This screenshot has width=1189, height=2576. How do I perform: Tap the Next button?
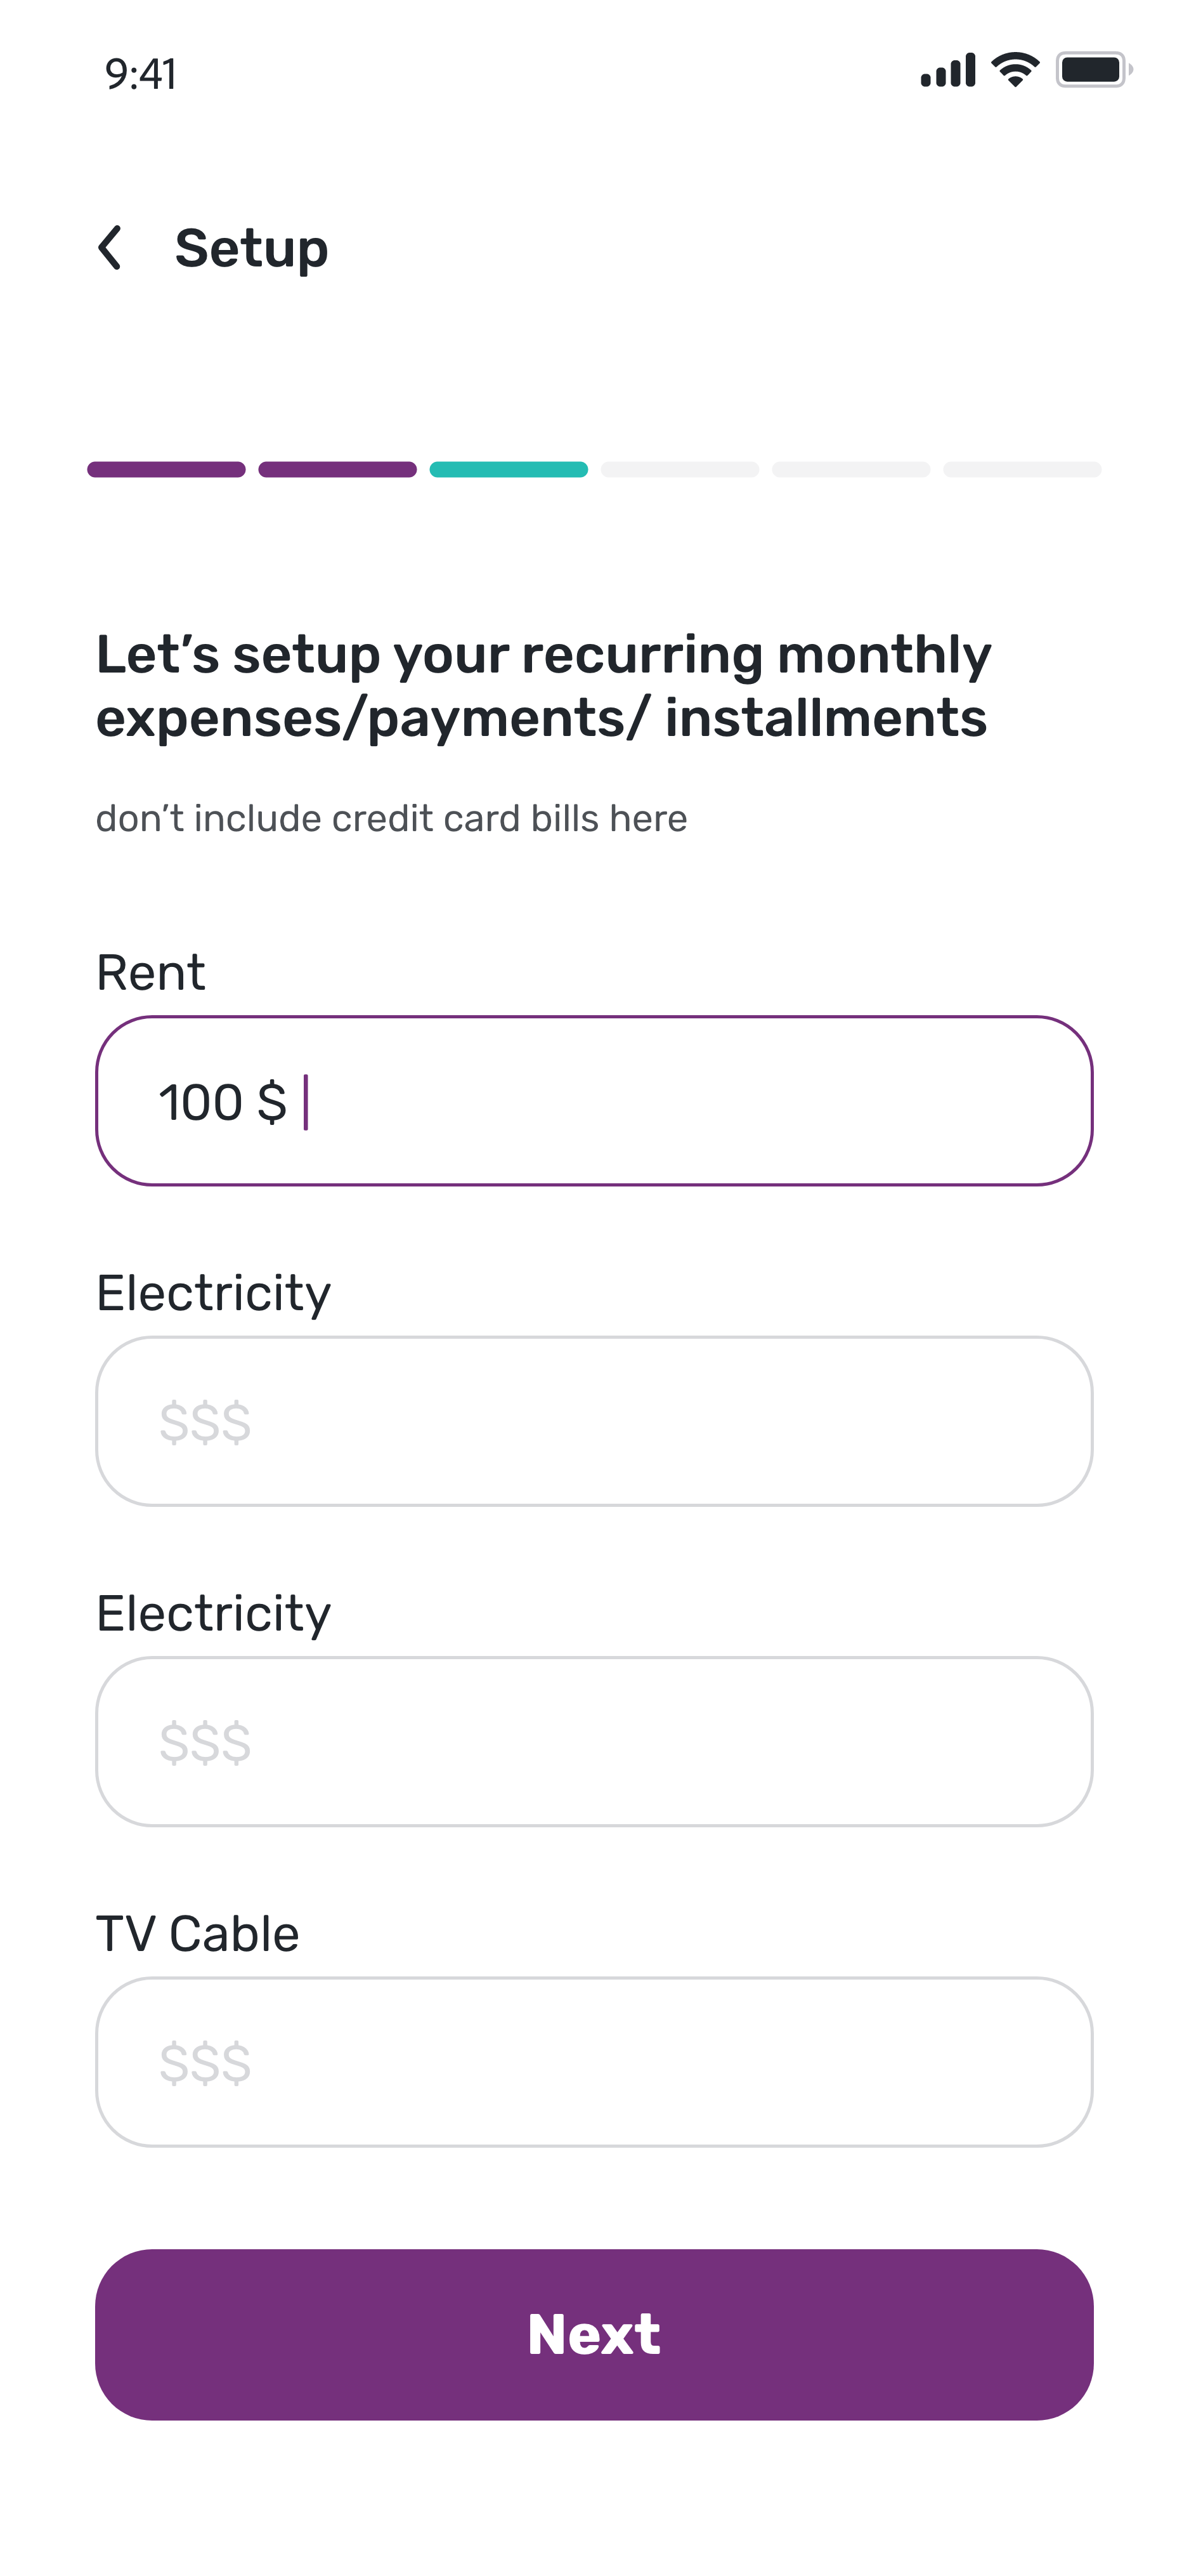click(x=595, y=2335)
